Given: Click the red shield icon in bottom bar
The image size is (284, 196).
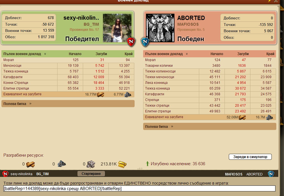Looking at the screenshot, I should pyautogui.click(x=5, y=174).
